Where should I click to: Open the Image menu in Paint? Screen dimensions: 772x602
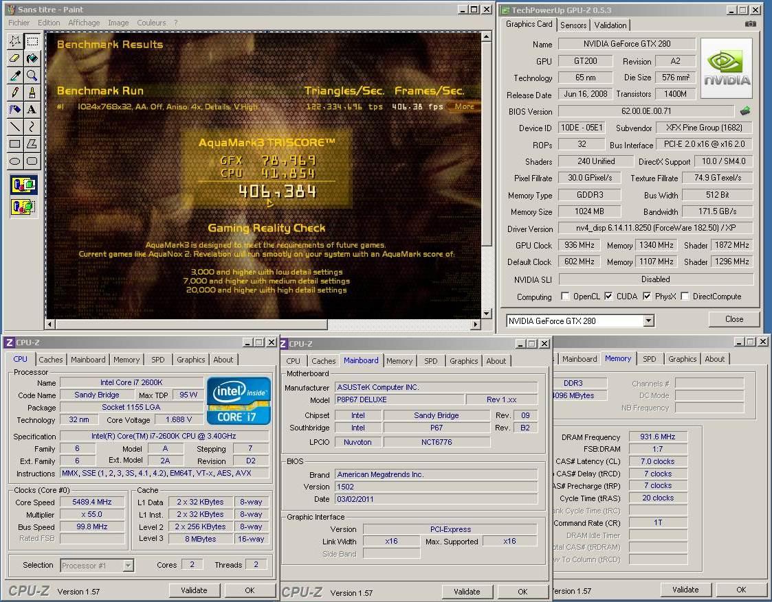coord(118,23)
